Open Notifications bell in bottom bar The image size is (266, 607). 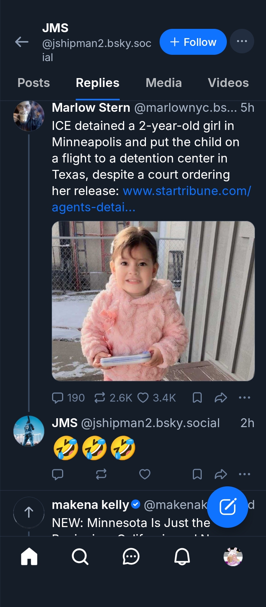click(182, 556)
